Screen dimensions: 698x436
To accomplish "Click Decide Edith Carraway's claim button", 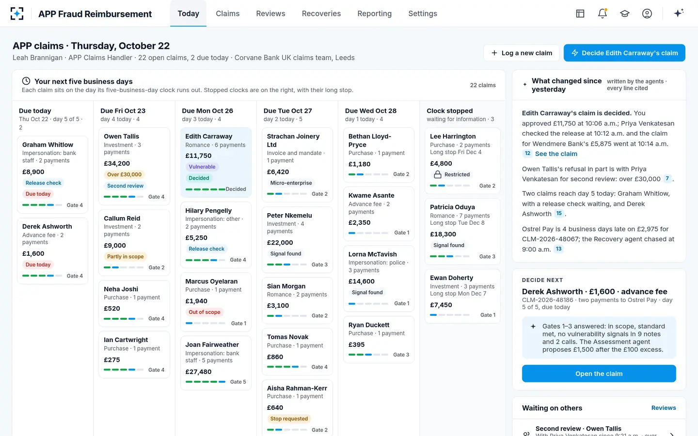I will [624, 53].
